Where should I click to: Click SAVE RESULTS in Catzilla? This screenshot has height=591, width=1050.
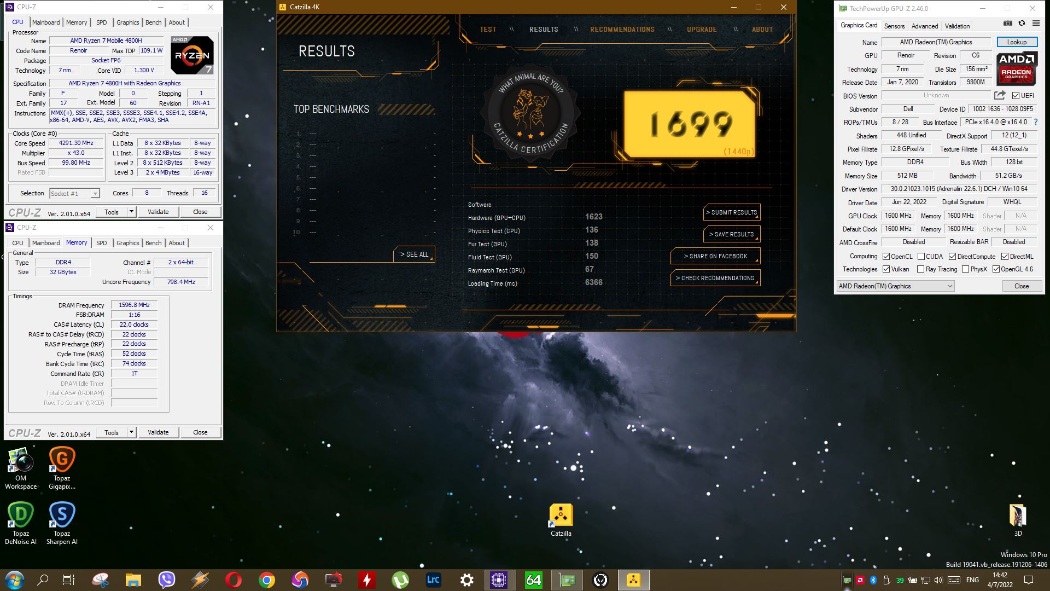coord(732,234)
